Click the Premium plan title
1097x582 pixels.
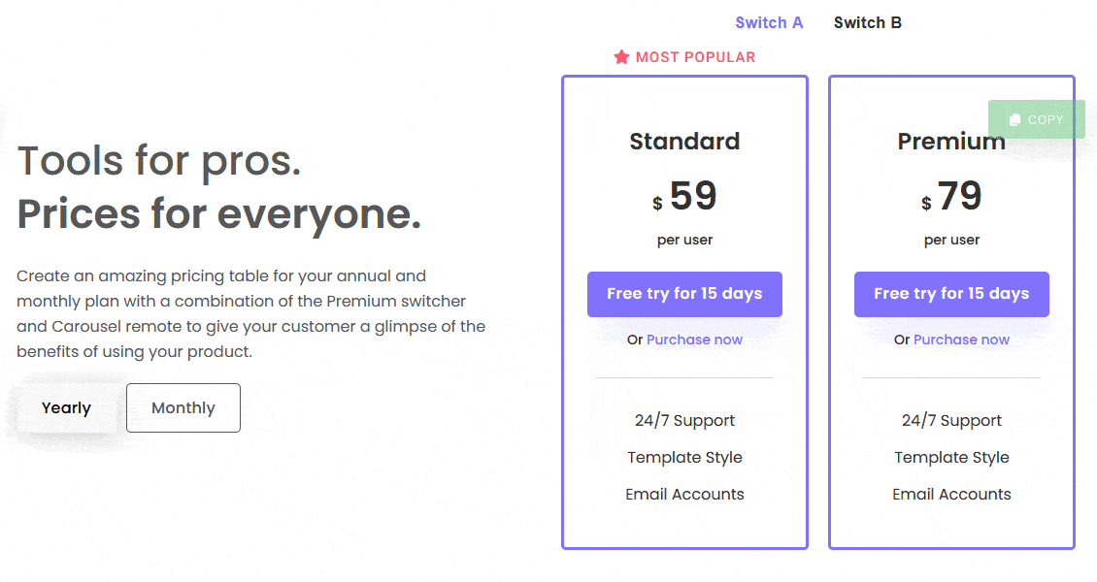951,141
